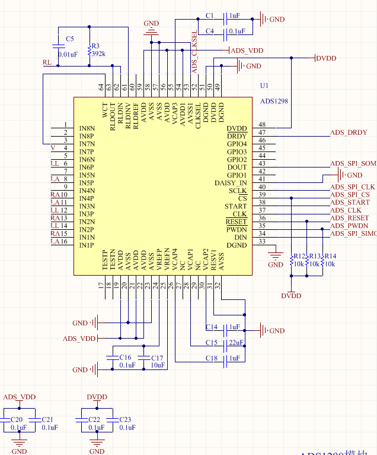Click the DOUT pin name
Image resolution: width=377 pixels, height=455 pixels.
click(237, 168)
